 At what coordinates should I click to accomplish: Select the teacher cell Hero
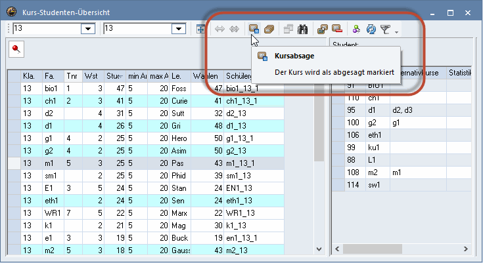coord(180,138)
